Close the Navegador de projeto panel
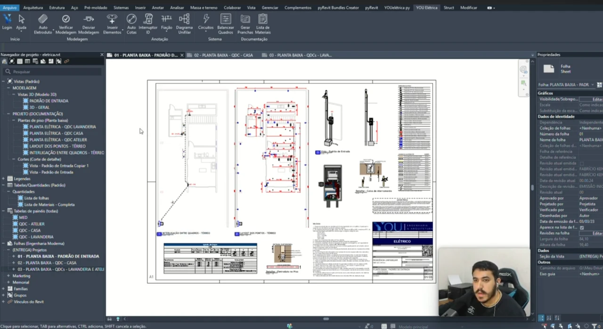Image resolution: width=603 pixels, height=329 pixels. point(102,55)
